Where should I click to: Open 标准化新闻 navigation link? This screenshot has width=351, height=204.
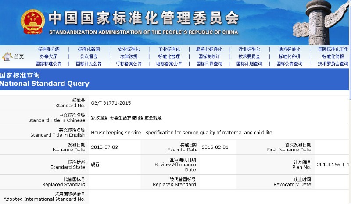coord(89,49)
